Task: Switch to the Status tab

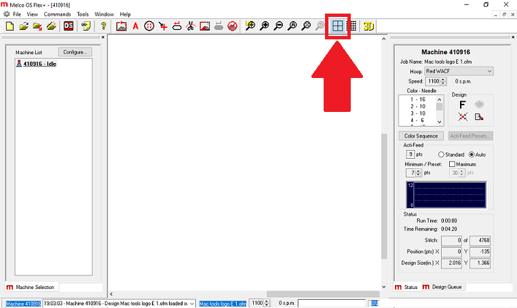Action: [406, 287]
